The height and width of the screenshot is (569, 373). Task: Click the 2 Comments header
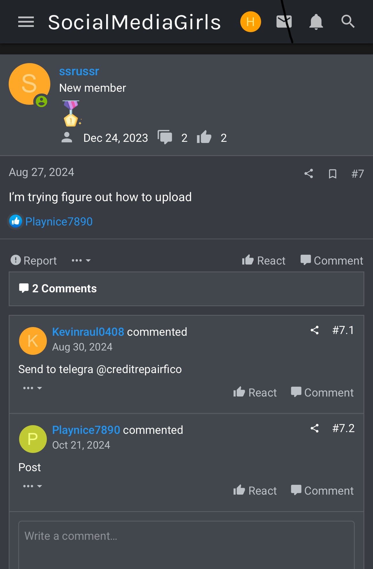64,289
